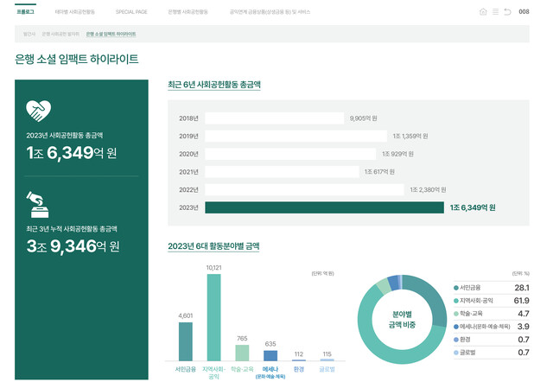Switch to 은행별 사회공헌활동 tab

[188, 11]
